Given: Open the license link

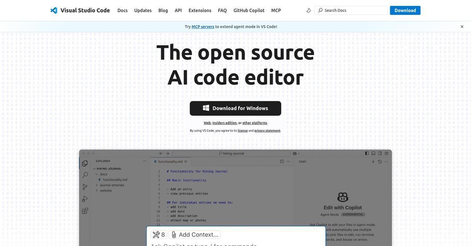Looking at the screenshot, I should point(243,131).
